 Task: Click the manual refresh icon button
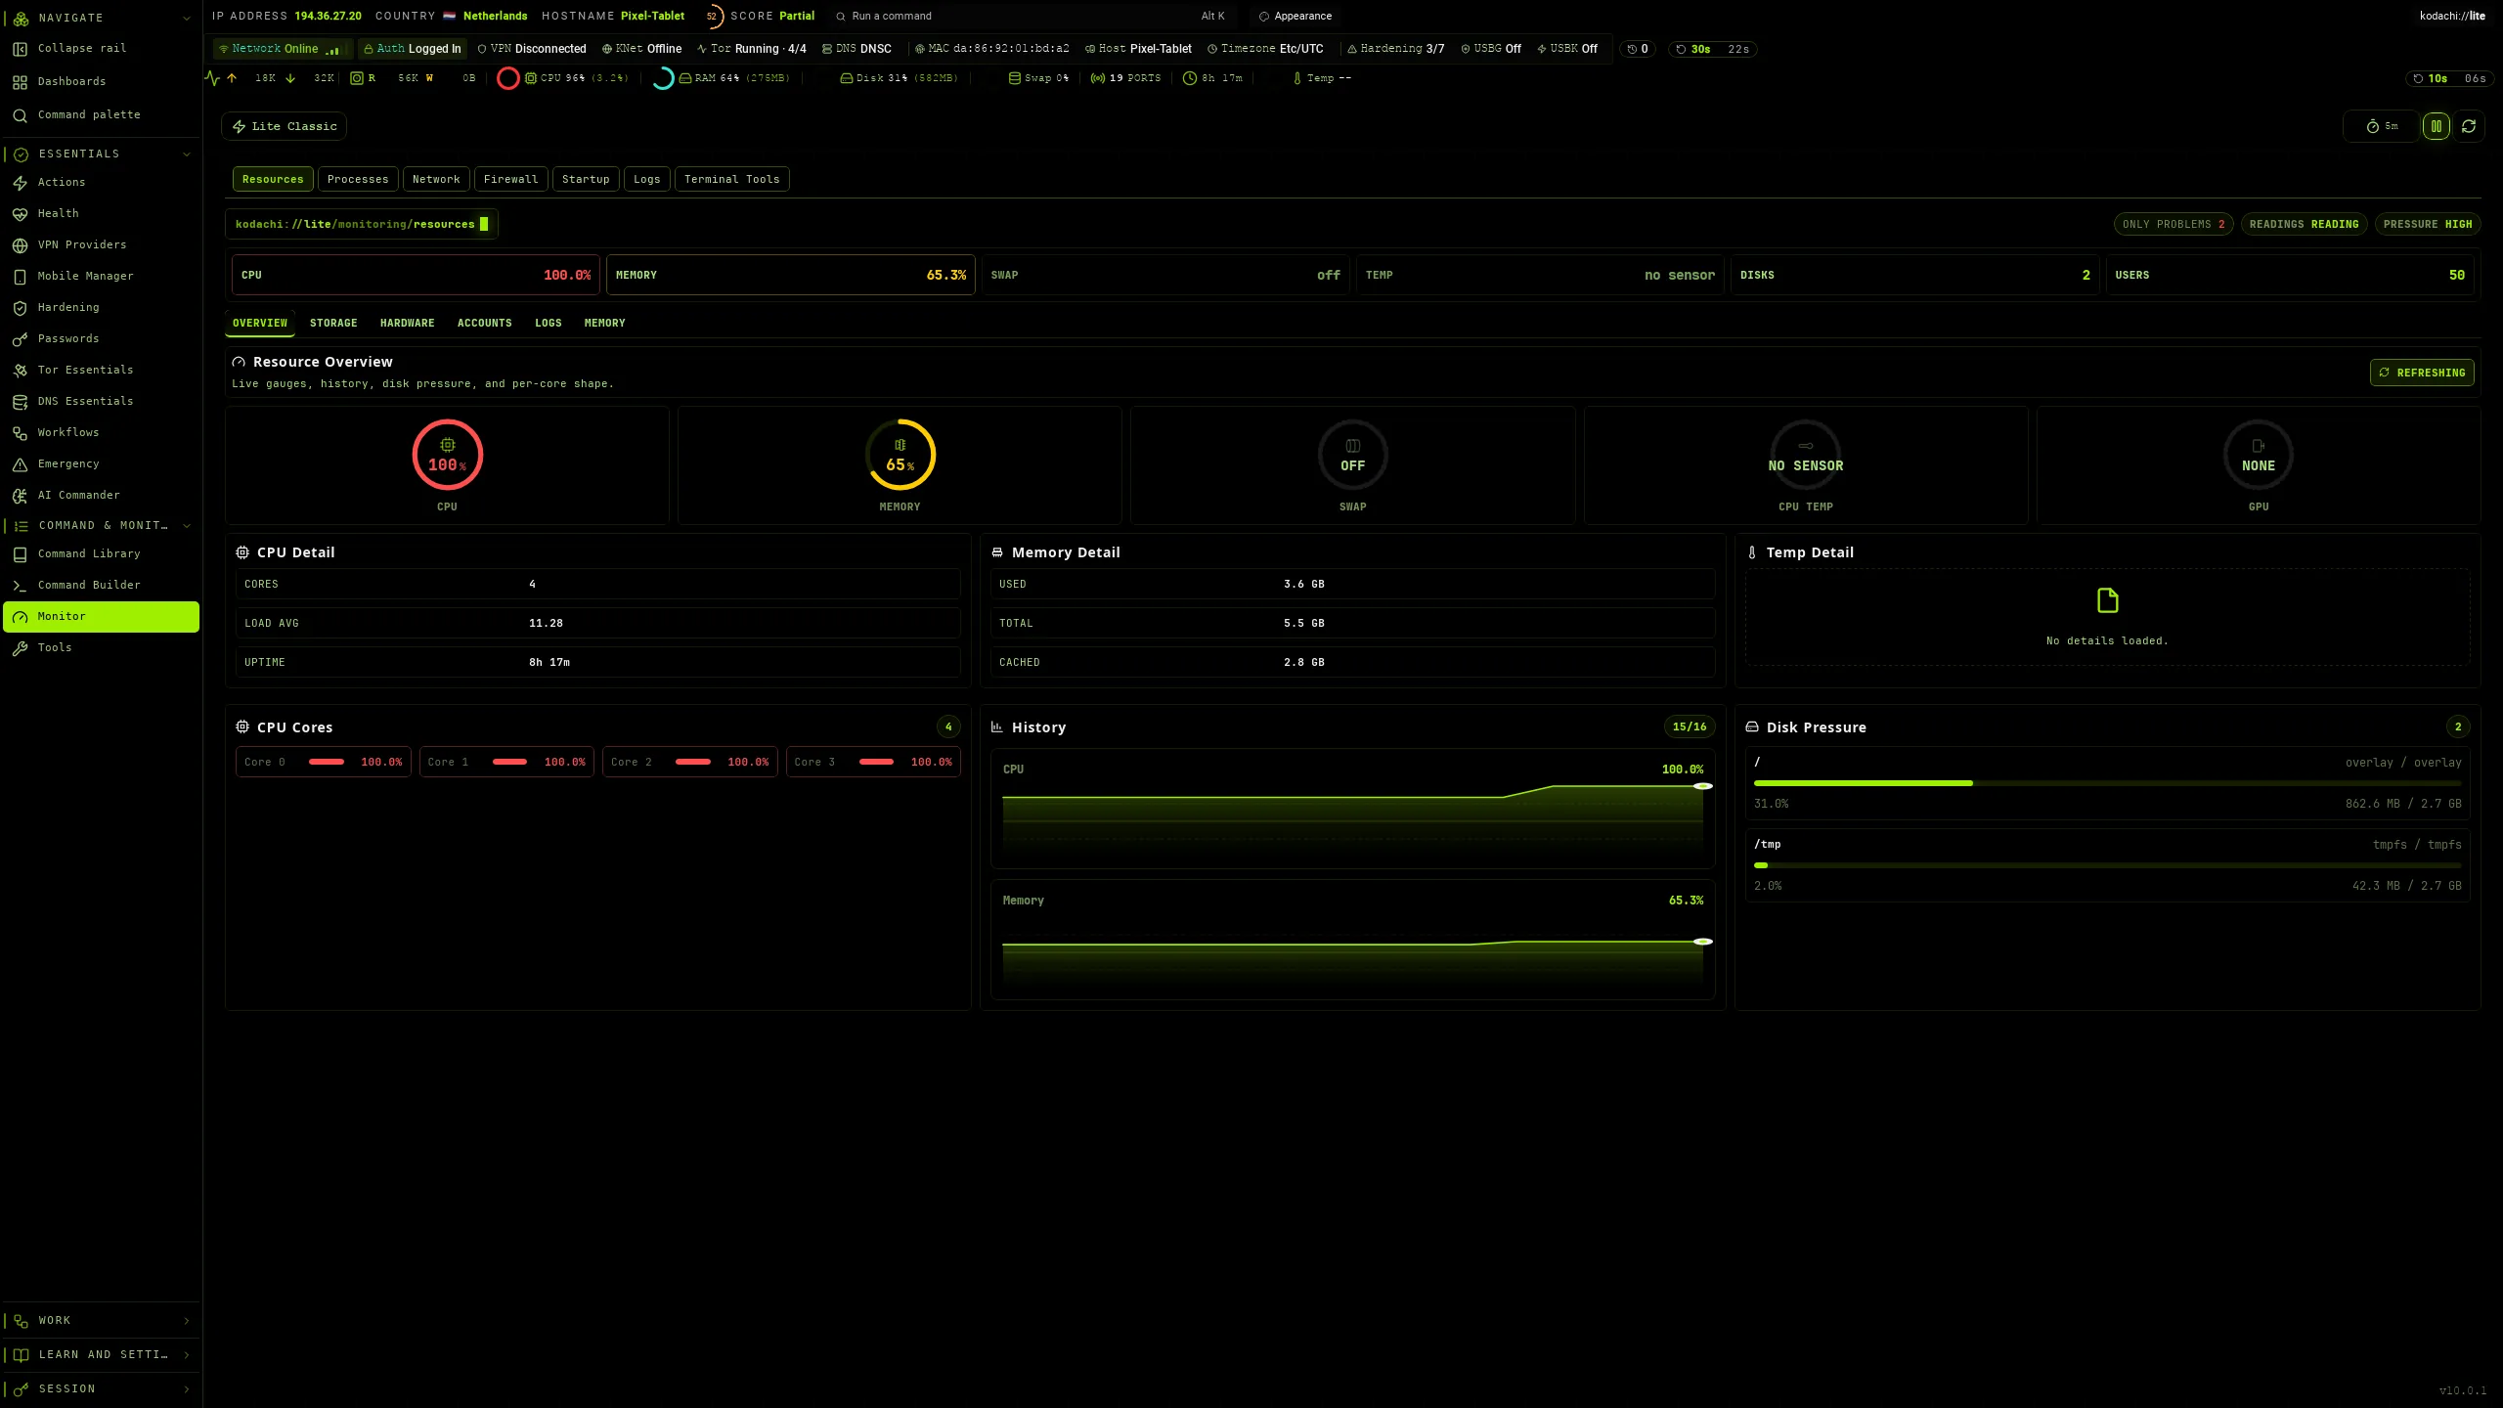pyautogui.click(x=2469, y=126)
